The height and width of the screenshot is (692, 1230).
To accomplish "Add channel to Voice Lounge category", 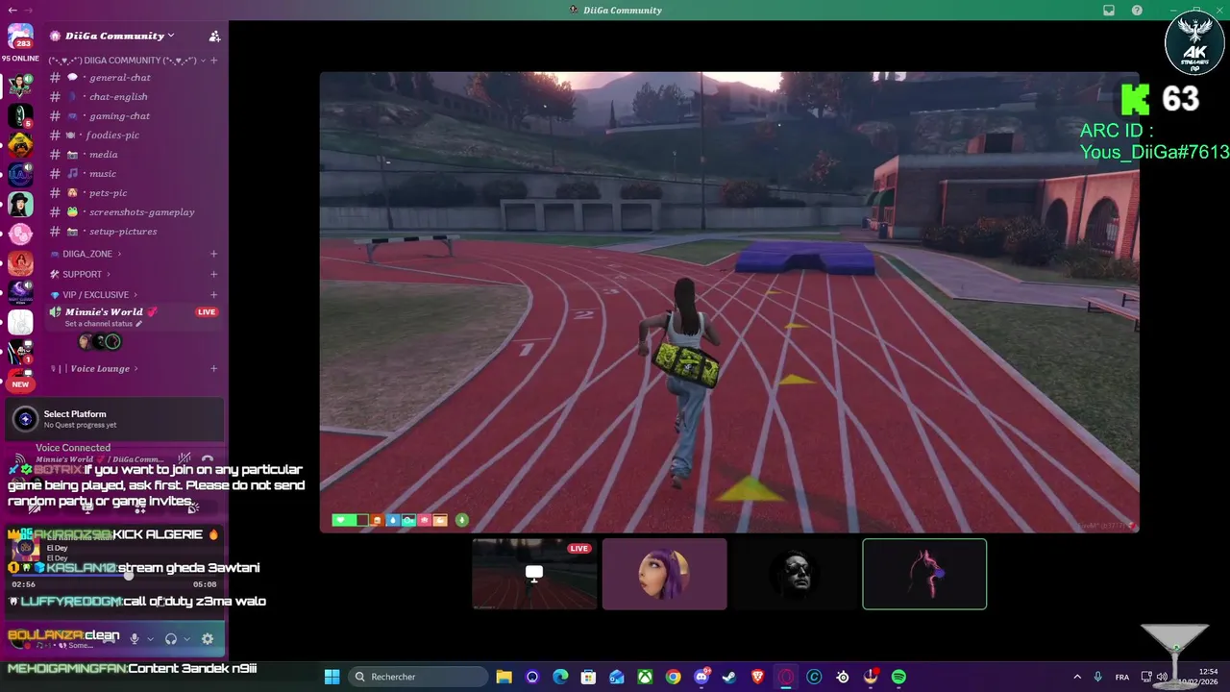I will pyautogui.click(x=213, y=369).
